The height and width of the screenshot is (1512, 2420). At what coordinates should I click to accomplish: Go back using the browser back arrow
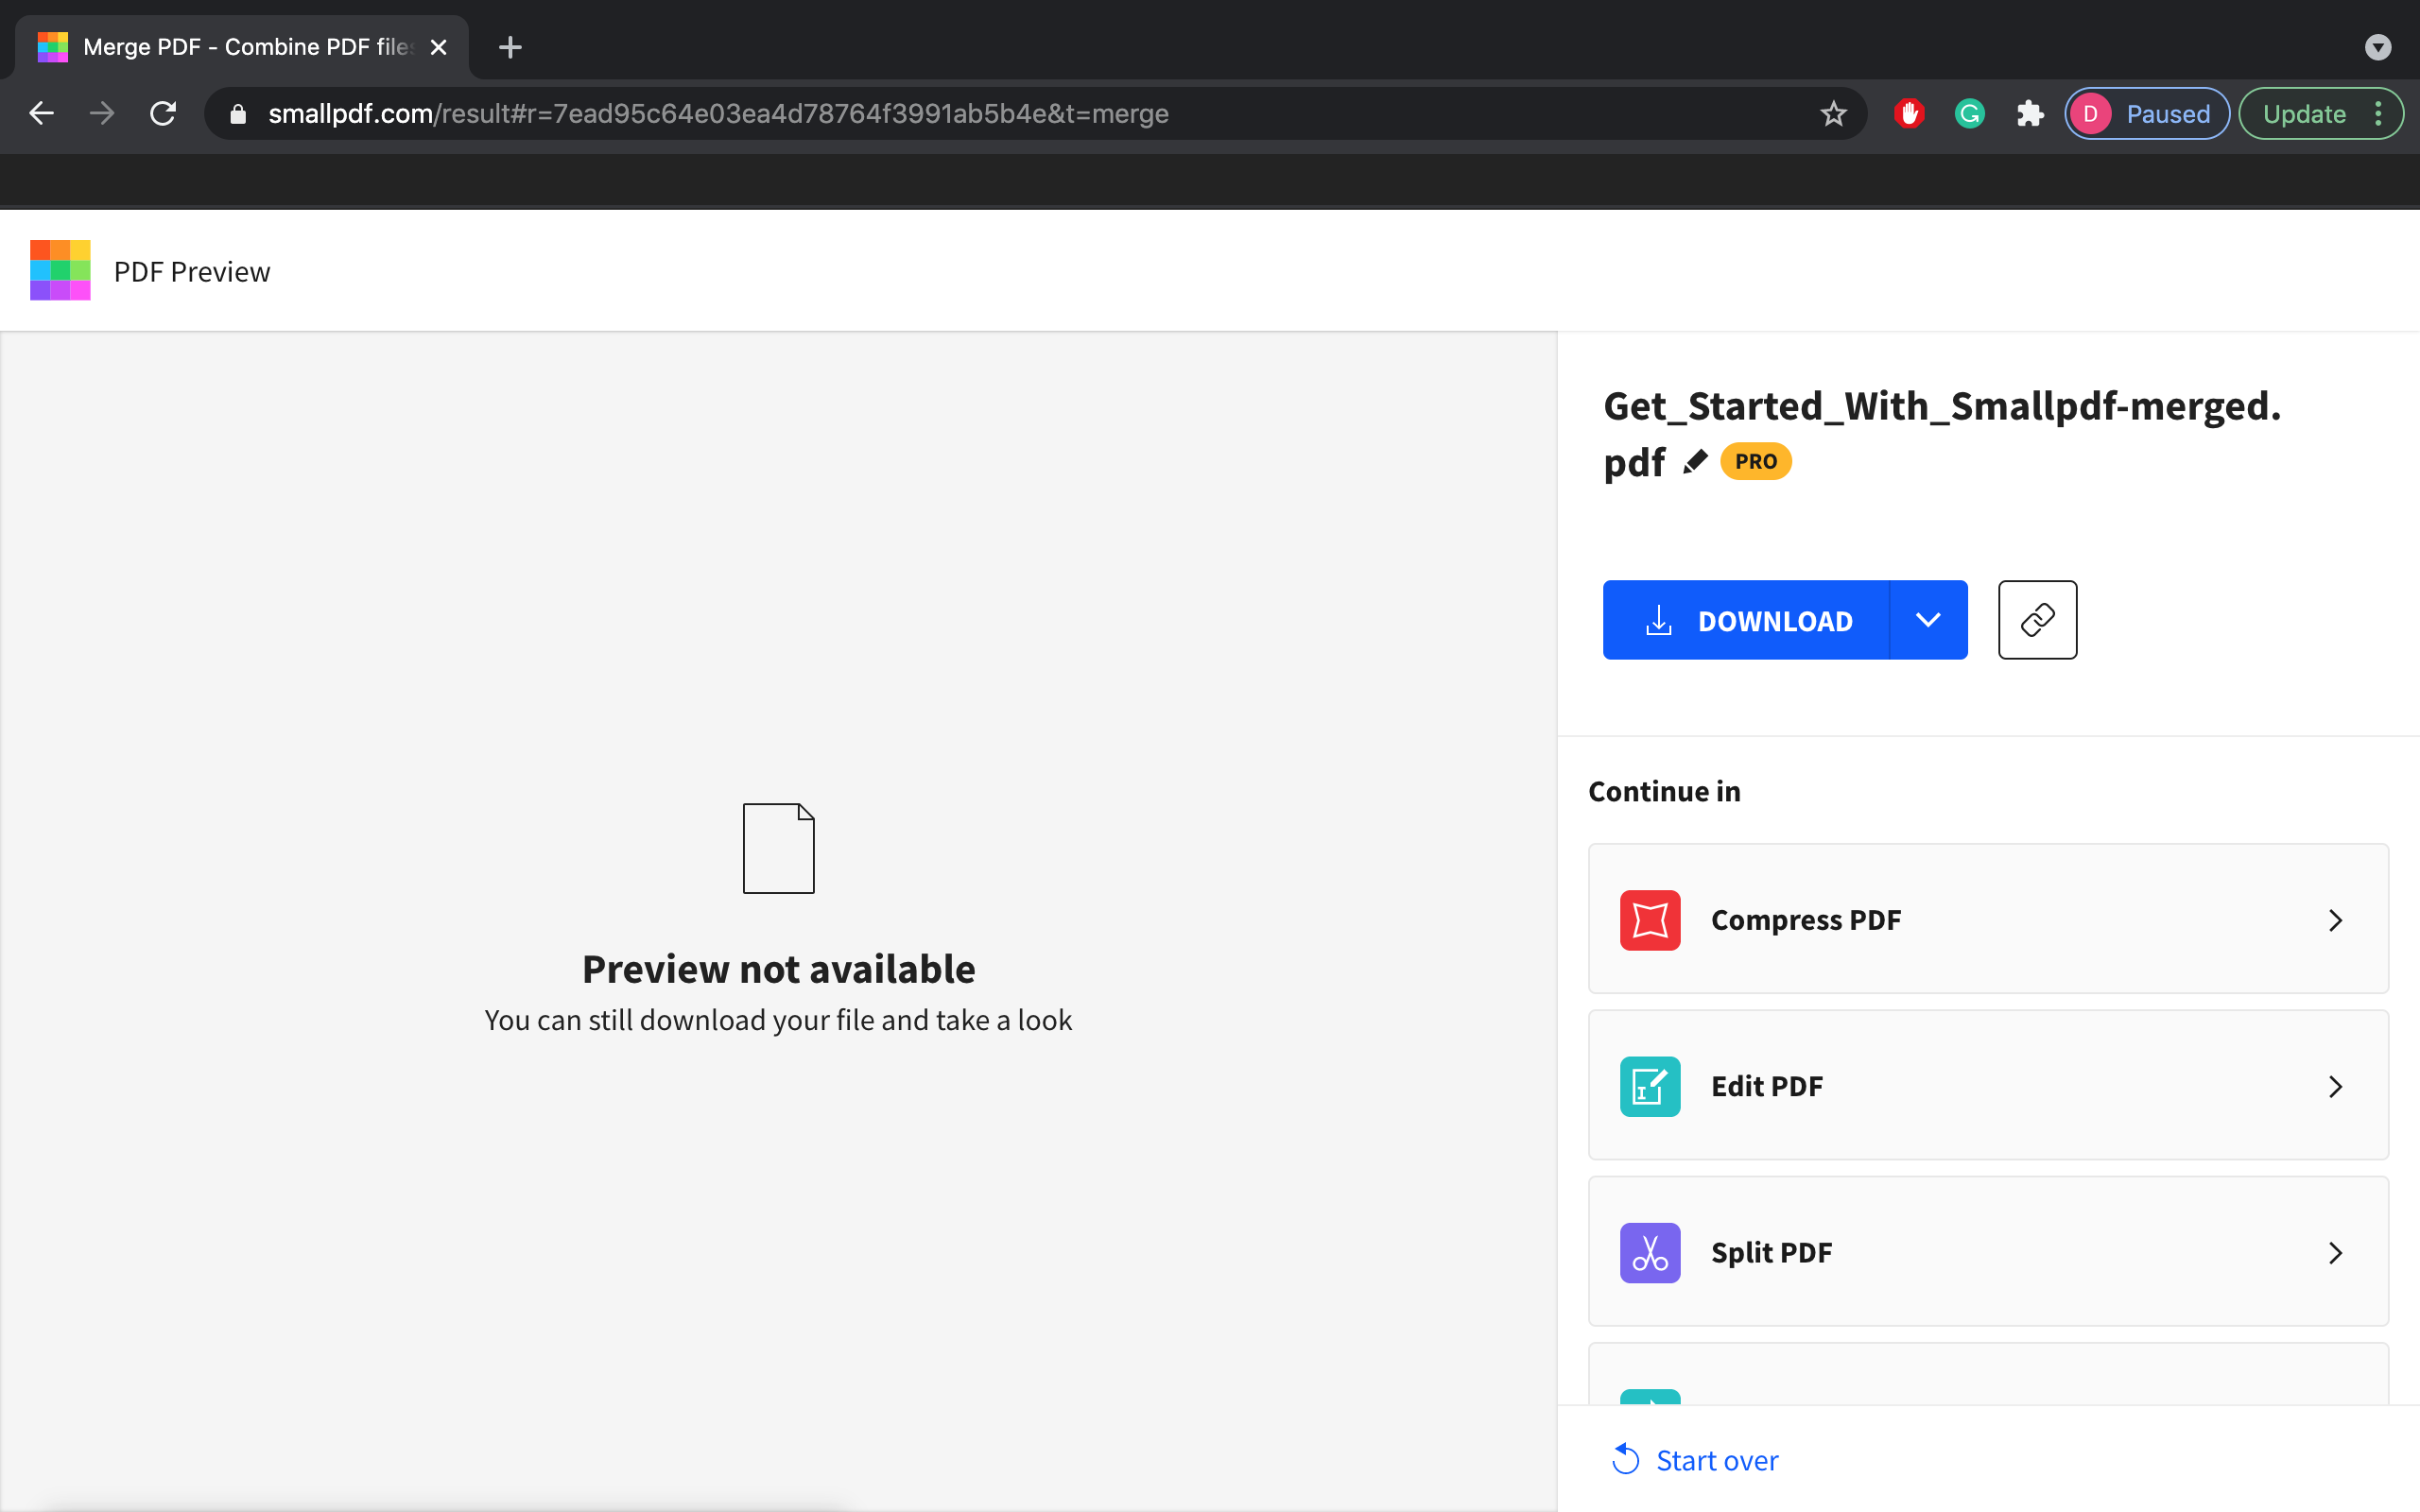pos(41,113)
